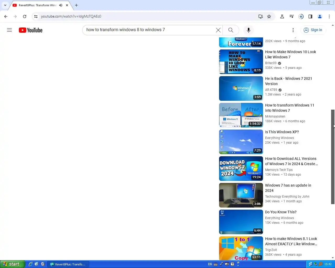This screenshot has height=268, width=335.
Task: Go to the YouTube home logo
Action: 31,30
